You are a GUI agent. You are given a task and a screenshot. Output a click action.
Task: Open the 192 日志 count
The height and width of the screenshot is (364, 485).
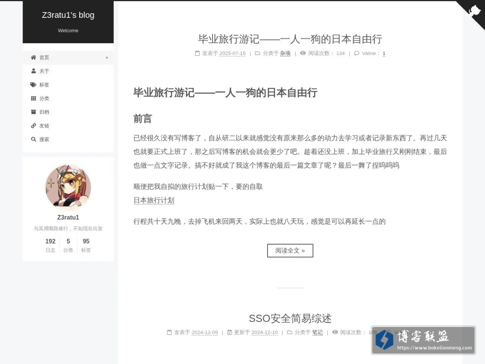(x=51, y=245)
